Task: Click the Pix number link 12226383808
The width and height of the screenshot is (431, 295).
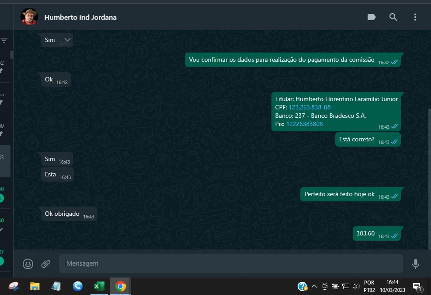Action: pos(304,124)
